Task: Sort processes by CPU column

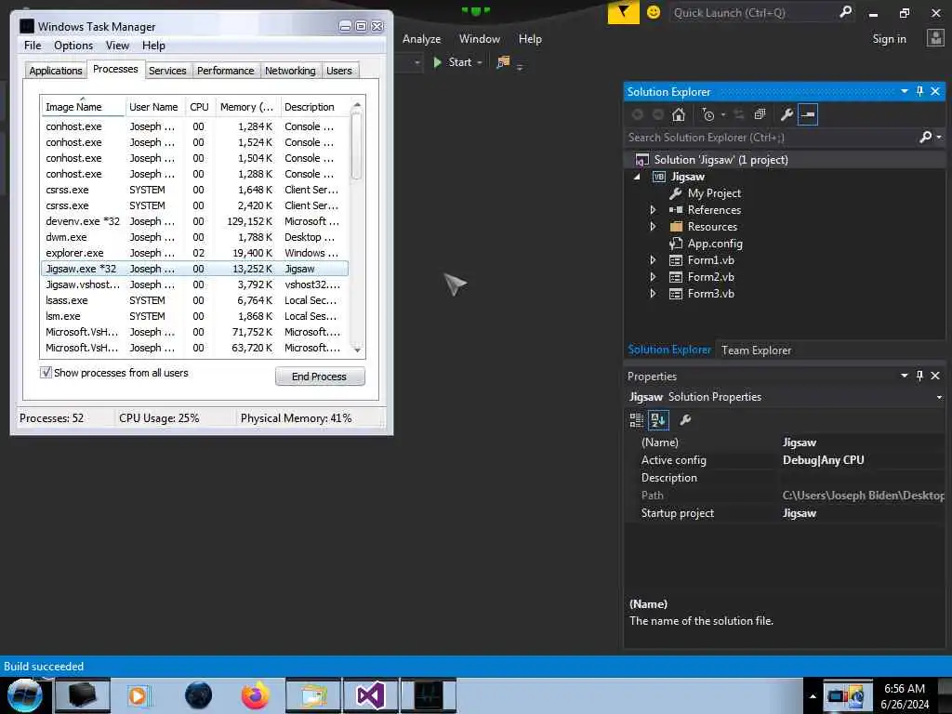Action: tap(199, 107)
